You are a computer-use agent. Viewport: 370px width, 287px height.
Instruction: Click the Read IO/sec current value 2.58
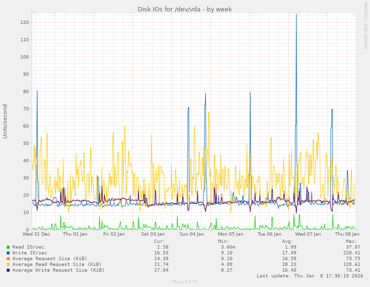coord(163,247)
